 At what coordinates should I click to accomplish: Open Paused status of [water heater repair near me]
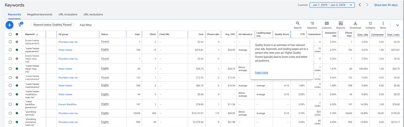coord(105,58)
